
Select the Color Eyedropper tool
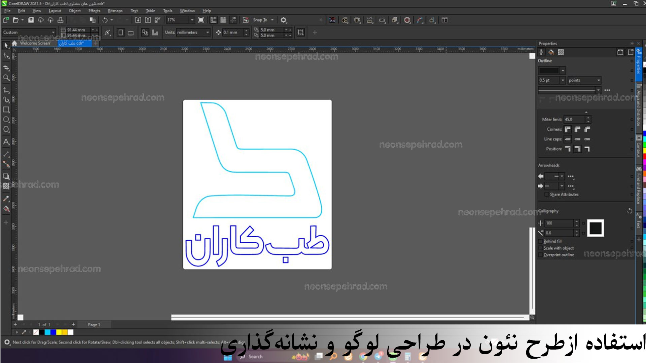(6, 199)
